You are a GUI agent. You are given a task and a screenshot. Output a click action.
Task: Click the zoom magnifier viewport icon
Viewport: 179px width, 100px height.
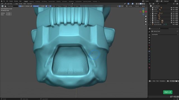pyautogui.click(x=146, y=16)
